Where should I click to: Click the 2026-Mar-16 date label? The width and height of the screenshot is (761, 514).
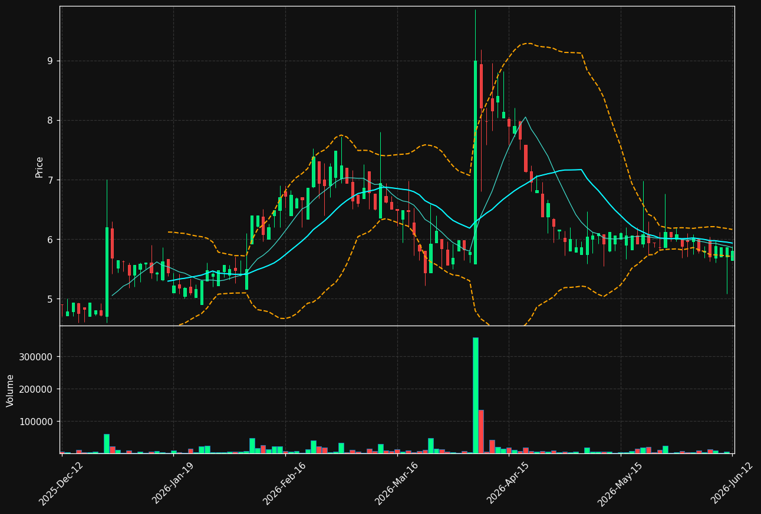[x=397, y=483]
